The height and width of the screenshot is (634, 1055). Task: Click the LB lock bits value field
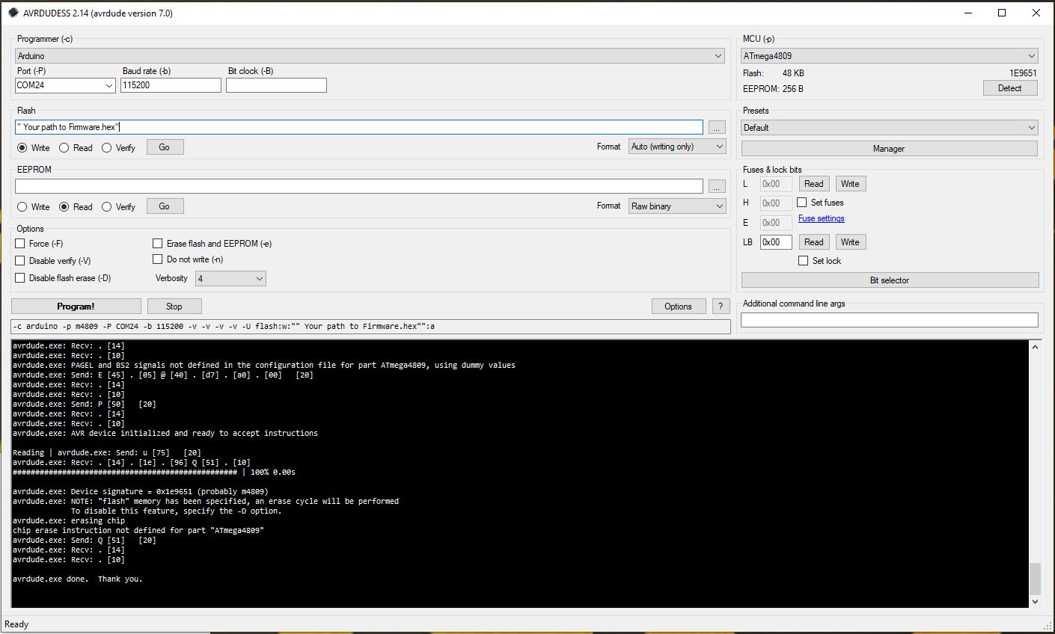point(776,242)
